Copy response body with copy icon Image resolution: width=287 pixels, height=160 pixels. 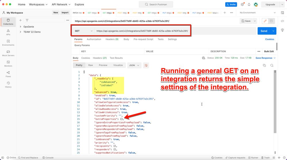coord(264,65)
